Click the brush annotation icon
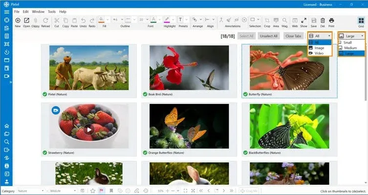This screenshot has width=368, height=195. tap(229, 20)
